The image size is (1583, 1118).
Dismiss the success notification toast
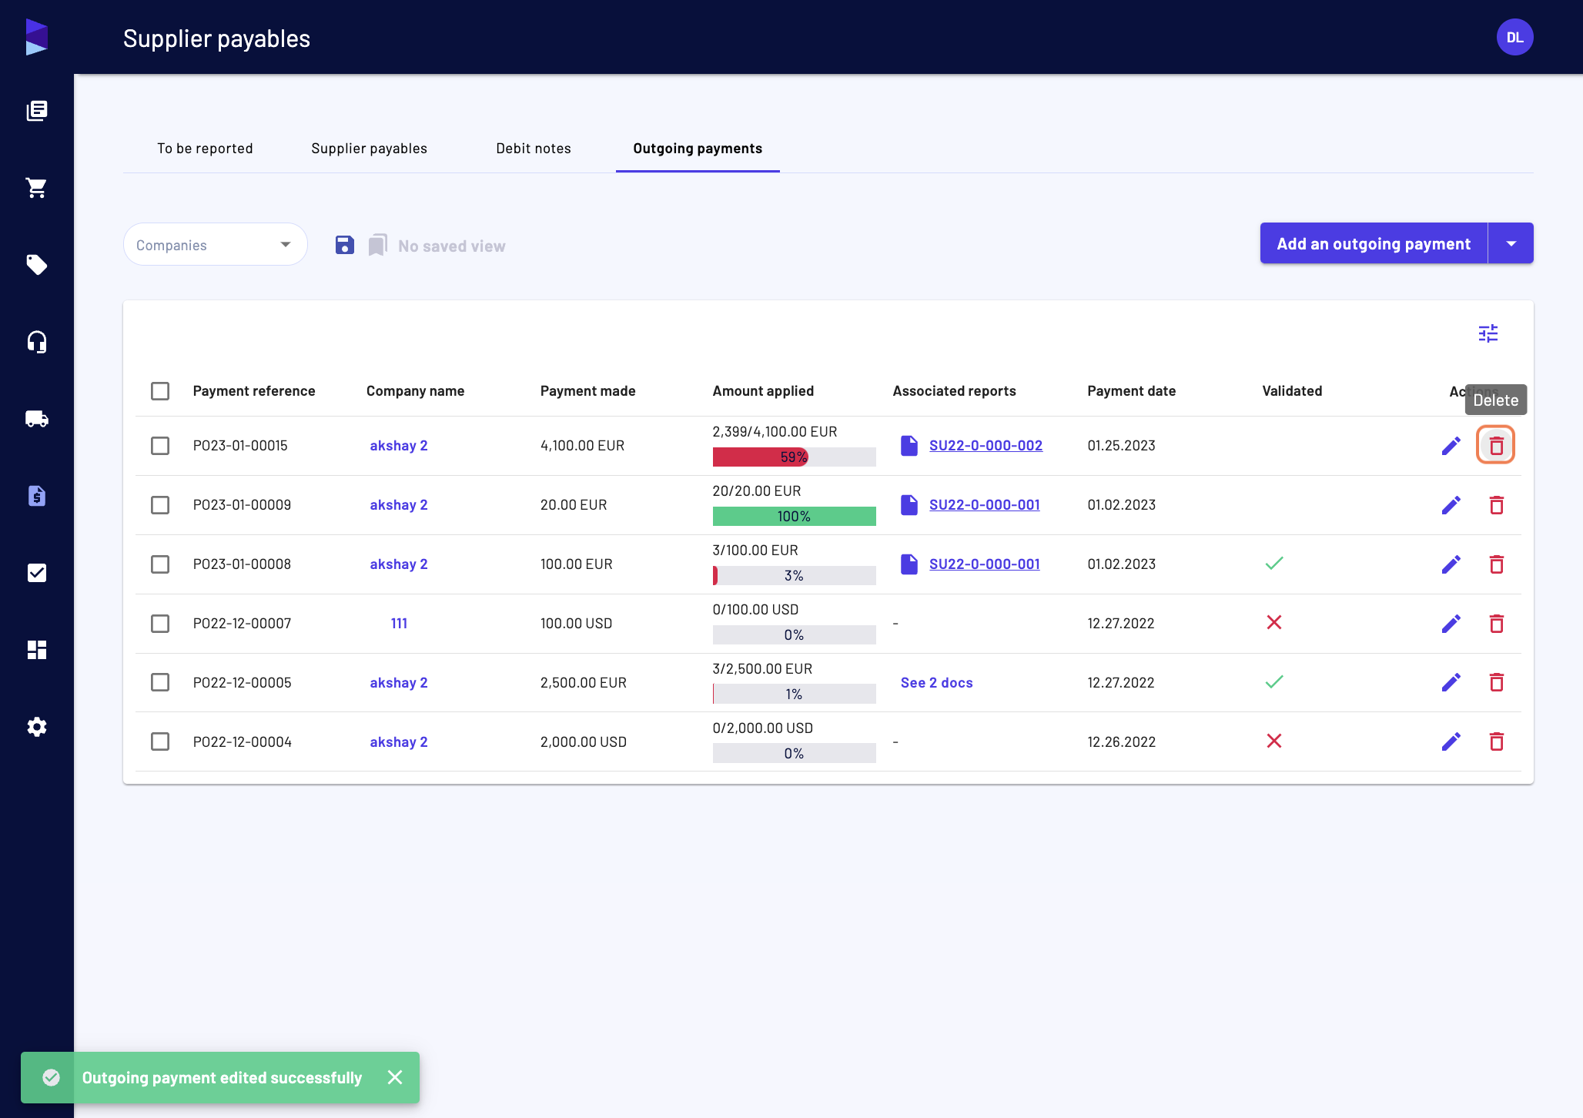click(x=395, y=1077)
